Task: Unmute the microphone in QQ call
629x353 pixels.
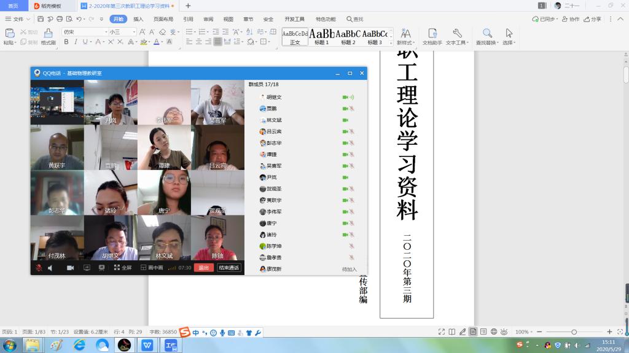Action: pos(39,268)
